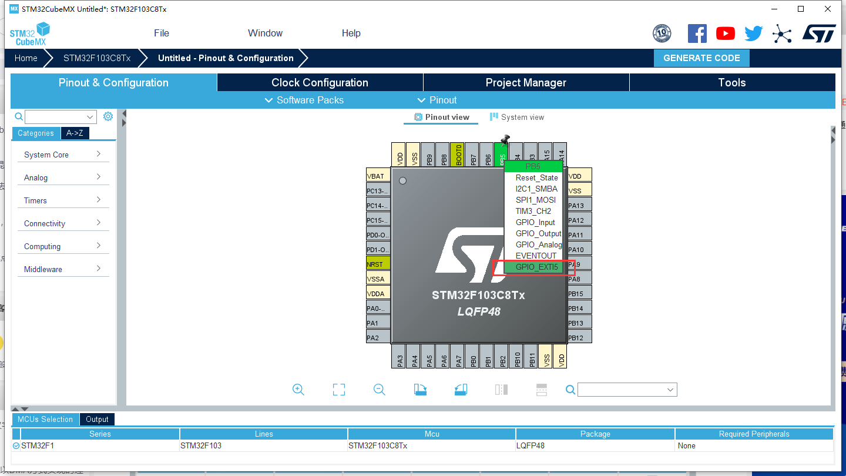Open the Window menu

pos(265,33)
